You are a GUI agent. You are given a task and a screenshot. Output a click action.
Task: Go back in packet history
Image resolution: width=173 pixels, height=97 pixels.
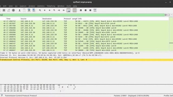[45, 10]
